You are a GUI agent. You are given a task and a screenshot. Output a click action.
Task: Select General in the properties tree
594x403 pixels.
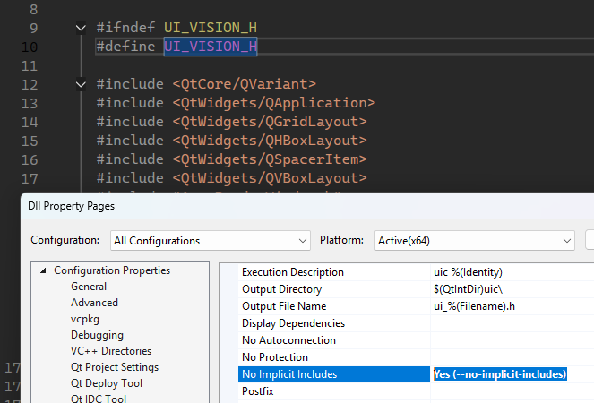click(89, 287)
